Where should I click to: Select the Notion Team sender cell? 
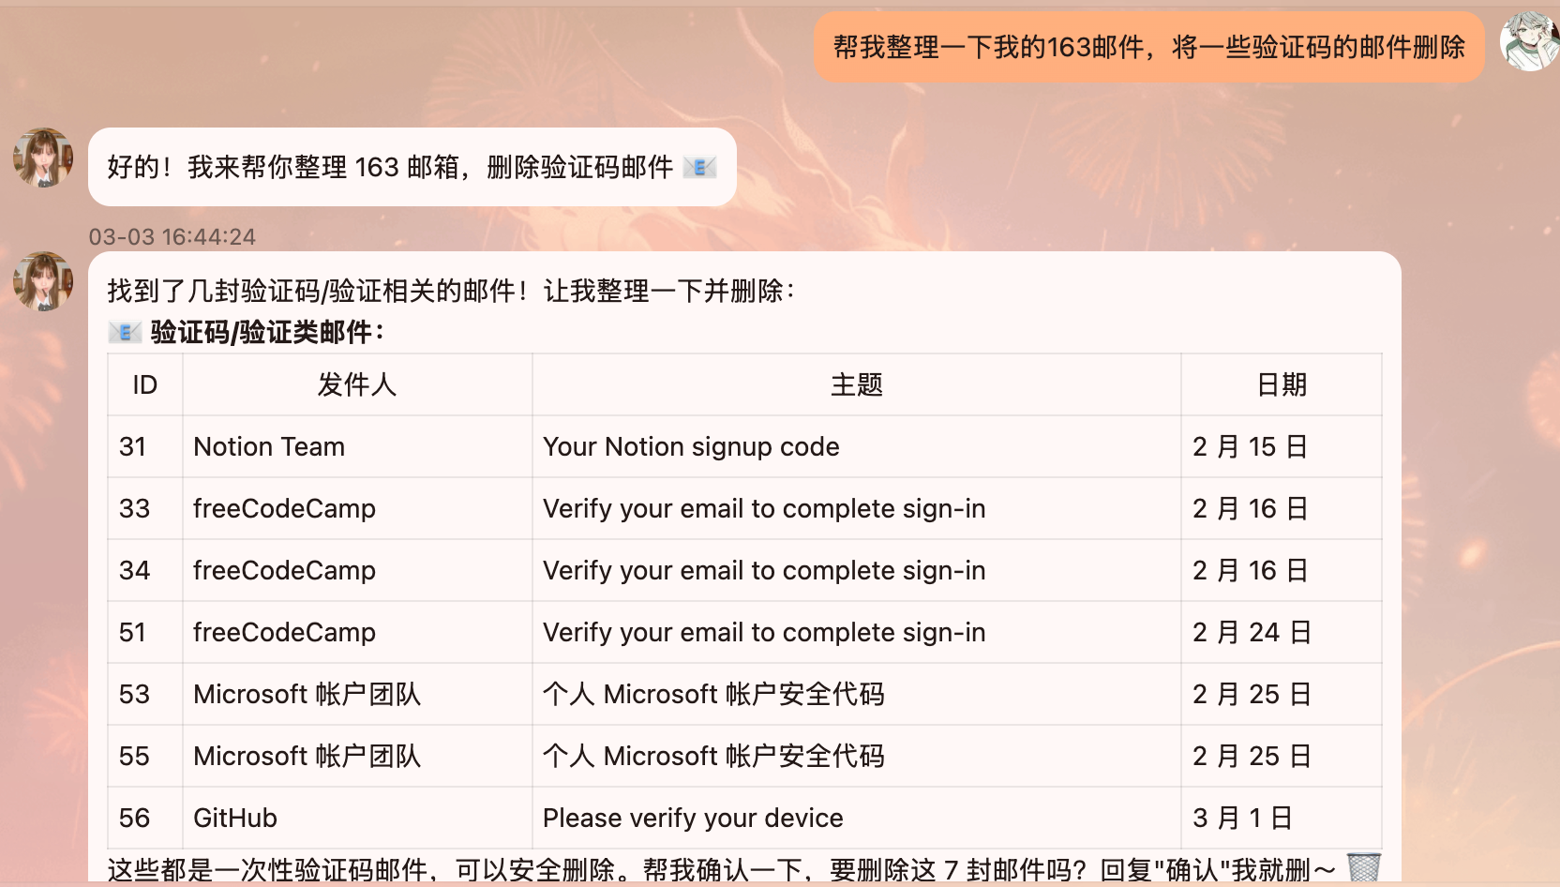[x=269, y=446]
